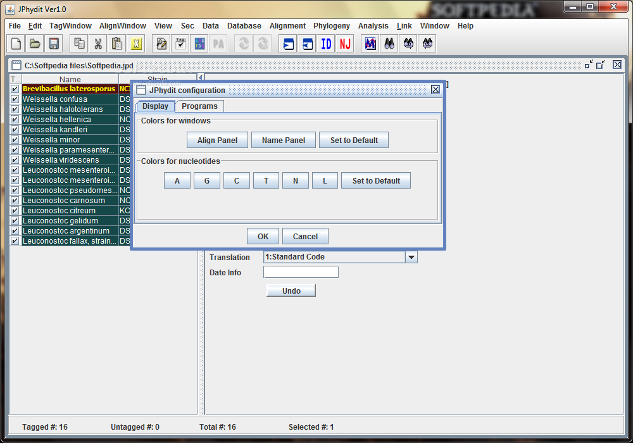Click the New file toolbar icon

pos(16,44)
